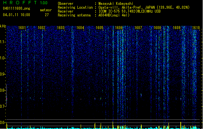Viewport: 203px width, 129px height.
Task: Click the 1603 time marker
Action: (x=61, y=28)
